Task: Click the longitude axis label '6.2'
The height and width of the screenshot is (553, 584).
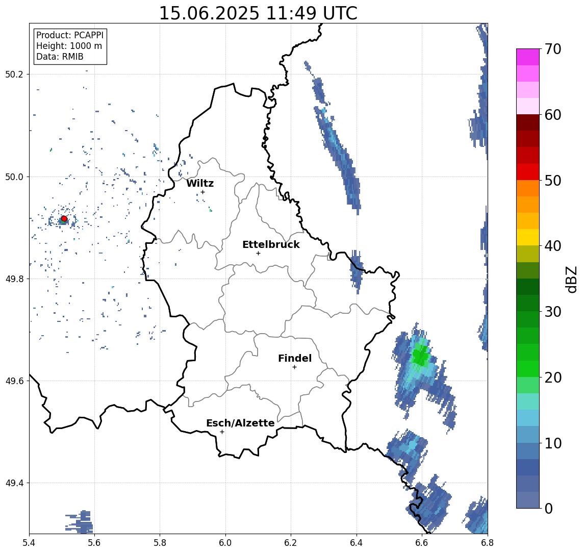Action: (x=291, y=543)
